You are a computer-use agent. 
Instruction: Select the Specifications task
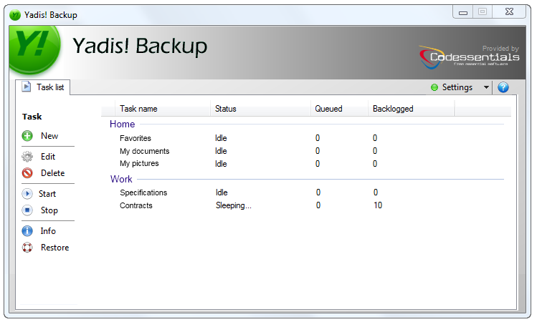click(x=143, y=192)
